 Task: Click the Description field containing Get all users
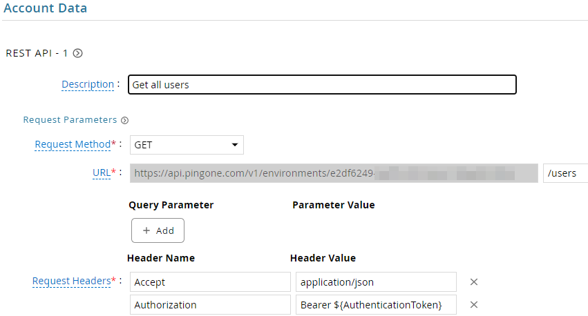tap(322, 85)
